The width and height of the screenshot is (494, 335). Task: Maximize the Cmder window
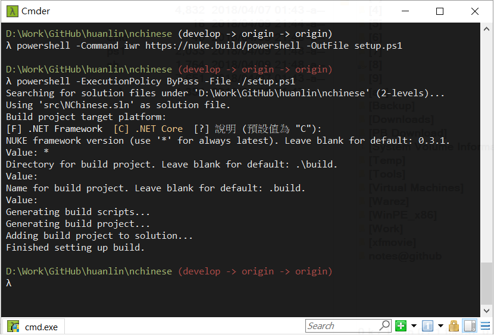[x=440, y=11]
